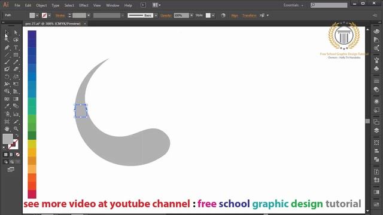Select the Free Transform tool
This screenshot has width=383, height=215.
pos(16,84)
